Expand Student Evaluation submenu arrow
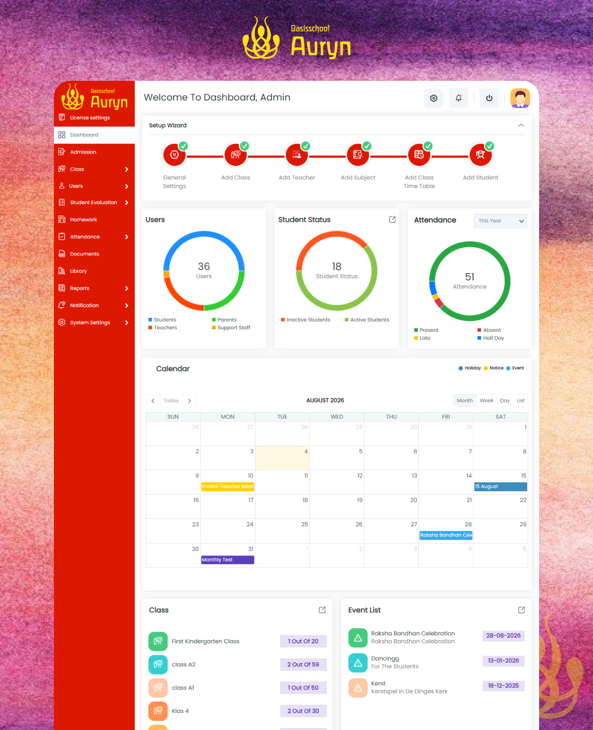This screenshot has height=730, width=593. click(x=127, y=203)
